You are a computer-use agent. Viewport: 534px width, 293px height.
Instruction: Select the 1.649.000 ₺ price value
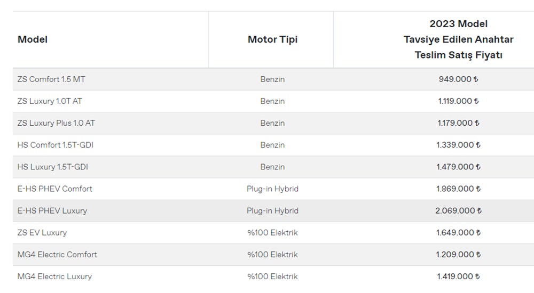(458, 232)
